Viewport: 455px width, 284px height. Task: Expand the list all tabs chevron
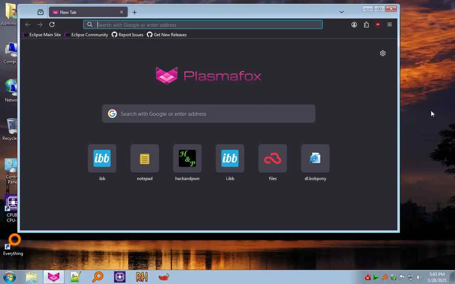point(342,12)
